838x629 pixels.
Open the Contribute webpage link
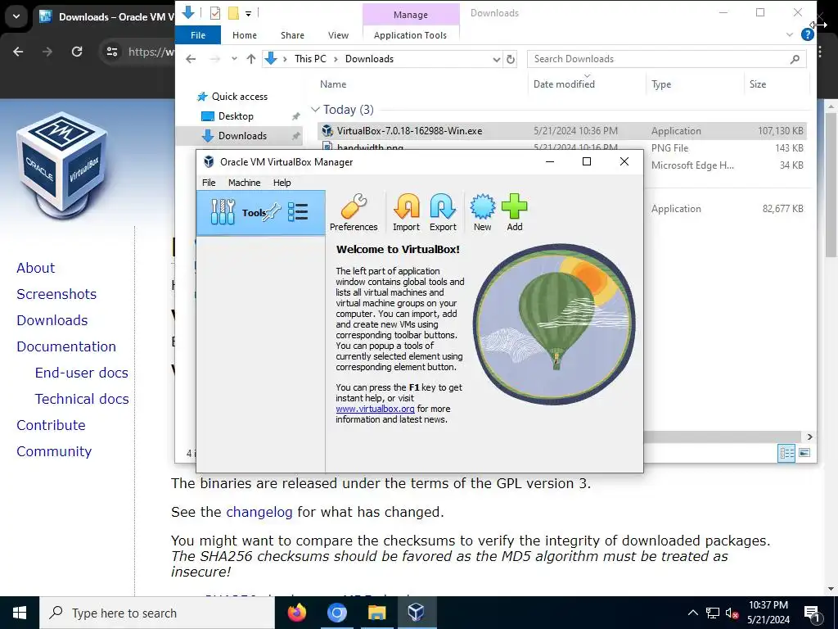click(x=51, y=425)
